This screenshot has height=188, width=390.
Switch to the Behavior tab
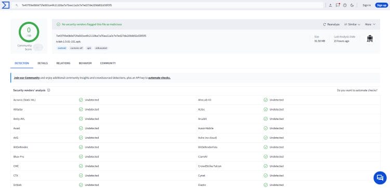click(x=85, y=63)
